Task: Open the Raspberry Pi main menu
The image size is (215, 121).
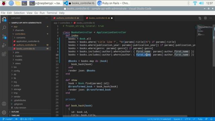Action: click(x=4, y=3)
